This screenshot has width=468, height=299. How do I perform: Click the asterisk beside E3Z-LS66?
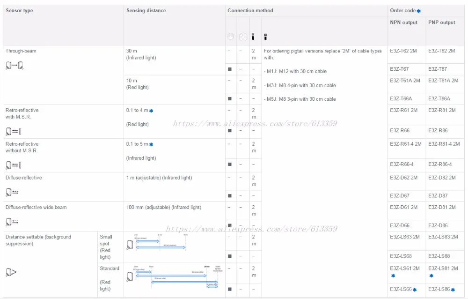pyautogui.click(x=415, y=290)
